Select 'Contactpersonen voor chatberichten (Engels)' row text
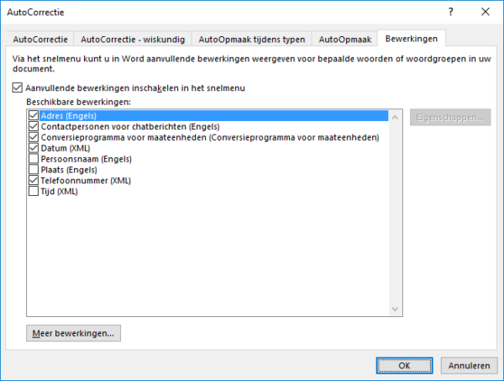504x381 pixels. [130, 126]
